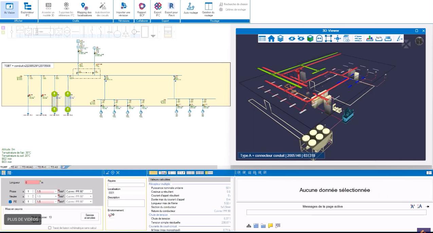Switch to the TD HVAC tab
Screen dimensions: 433x233
point(28,167)
